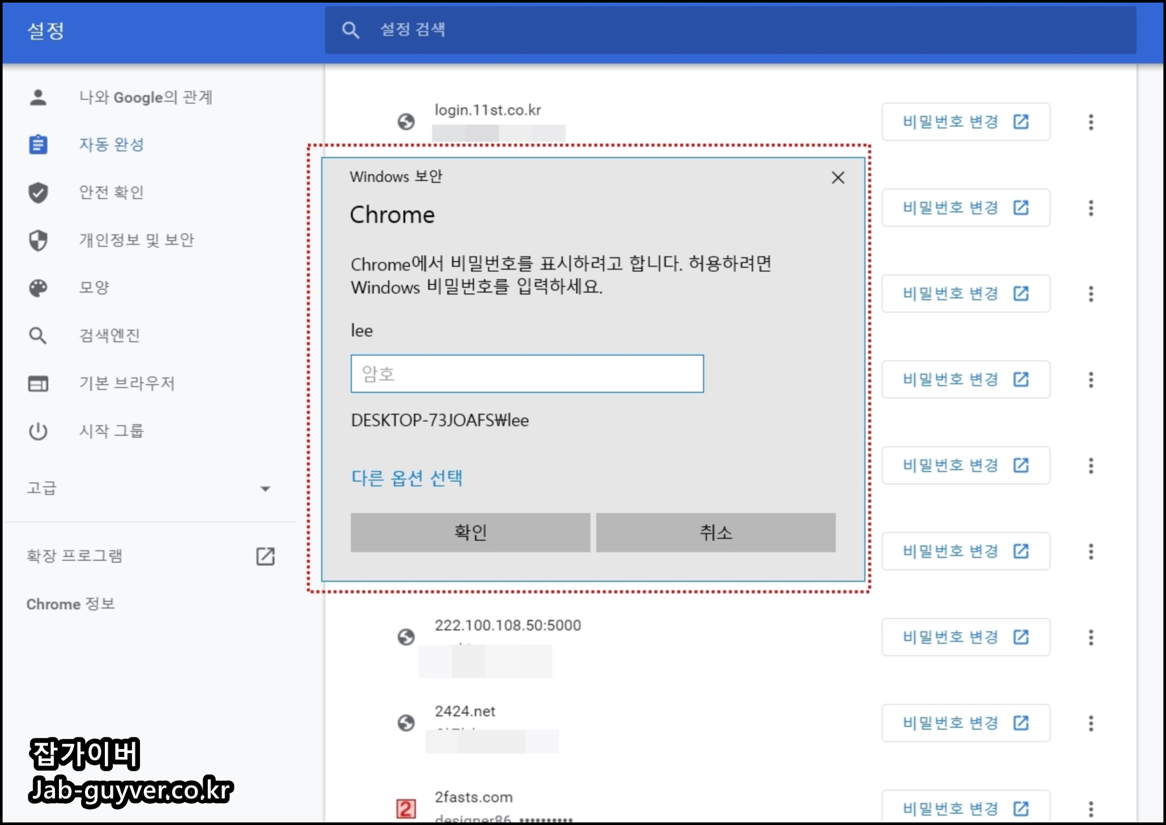The height and width of the screenshot is (825, 1166).
Task: Open more options for 222.100.108.50:5000
Action: point(1091,637)
